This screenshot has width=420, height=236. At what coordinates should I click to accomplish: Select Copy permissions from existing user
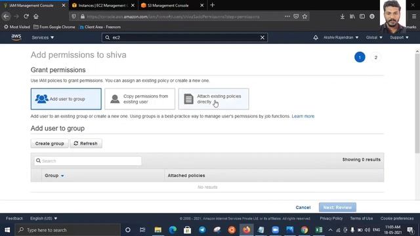tap(140, 99)
